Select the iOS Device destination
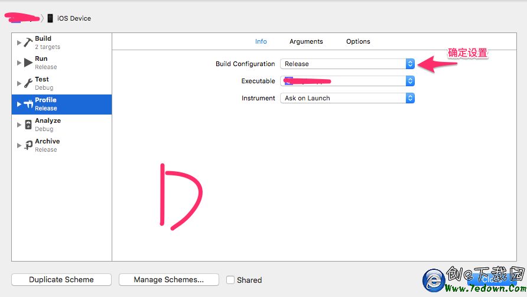Image resolution: width=527 pixels, height=297 pixels. tap(69, 18)
